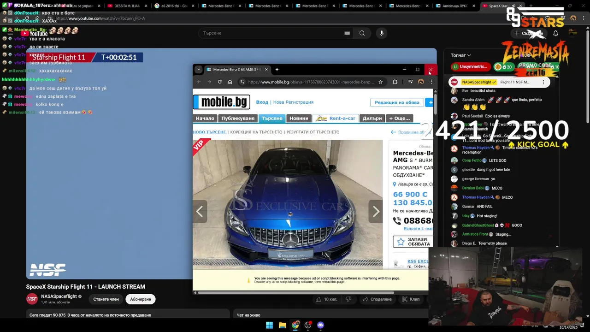Click the mobile.bg site logo

(x=221, y=102)
